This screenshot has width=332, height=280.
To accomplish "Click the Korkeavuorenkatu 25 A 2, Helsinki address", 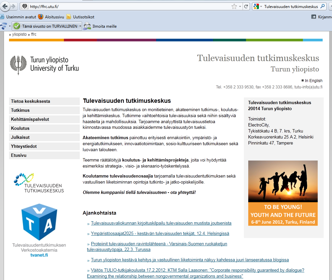I will click(x=281, y=137).
